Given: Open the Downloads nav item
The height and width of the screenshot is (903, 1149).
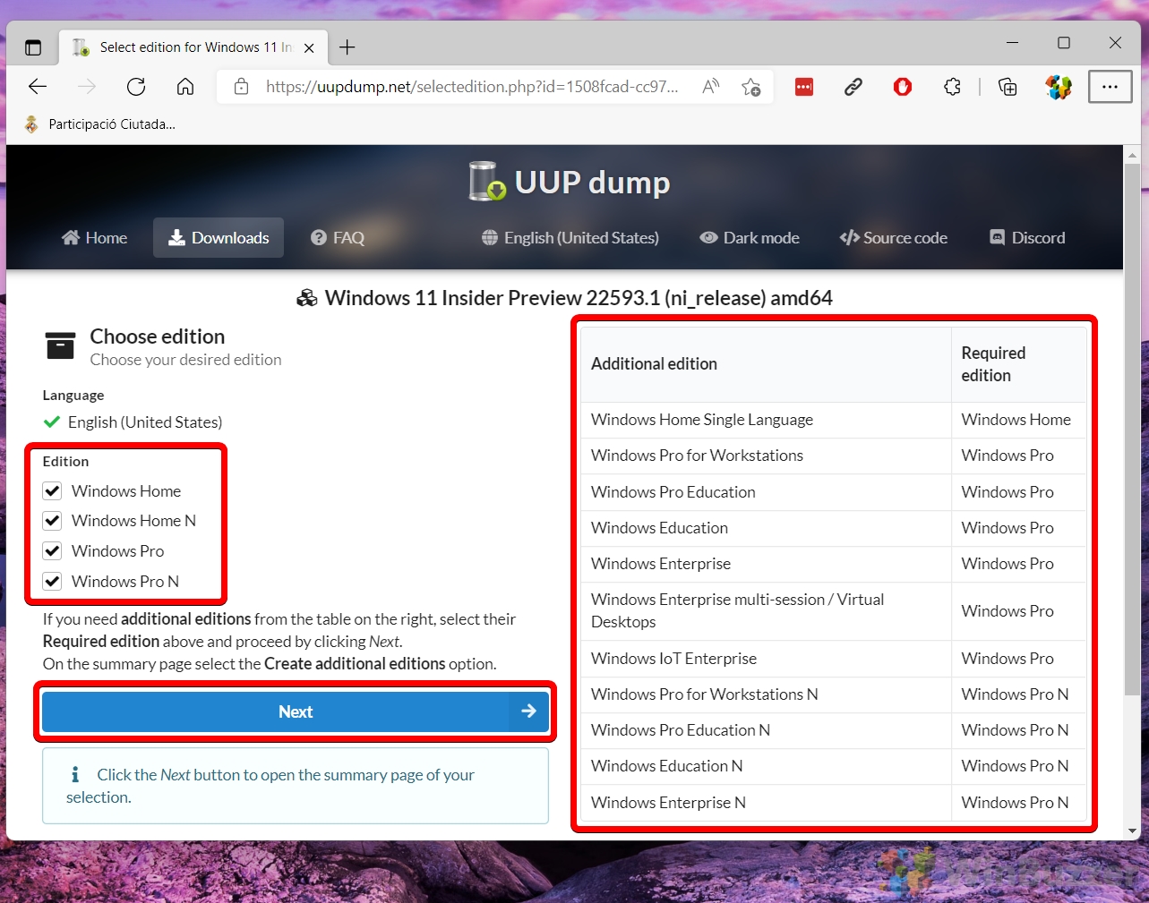Looking at the screenshot, I should click(219, 238).
